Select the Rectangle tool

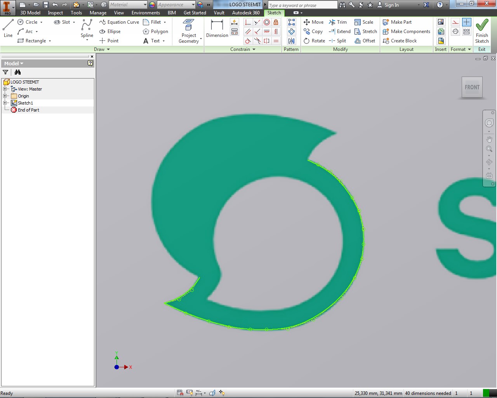[x=32, y=41]
